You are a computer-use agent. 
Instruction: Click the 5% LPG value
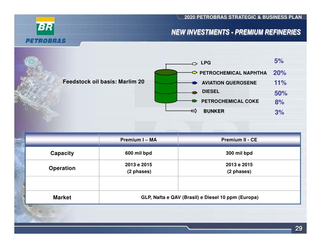click(279, 61)
